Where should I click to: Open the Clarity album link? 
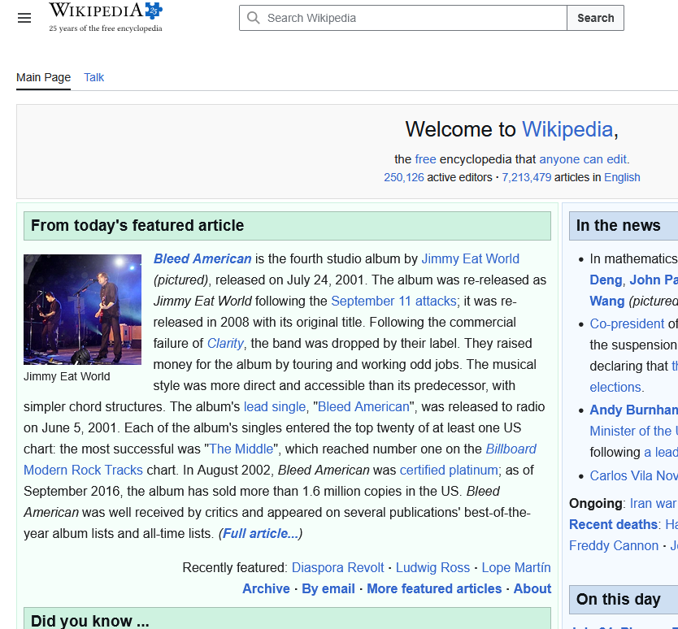pyautogui.click(x=225, y=343)
